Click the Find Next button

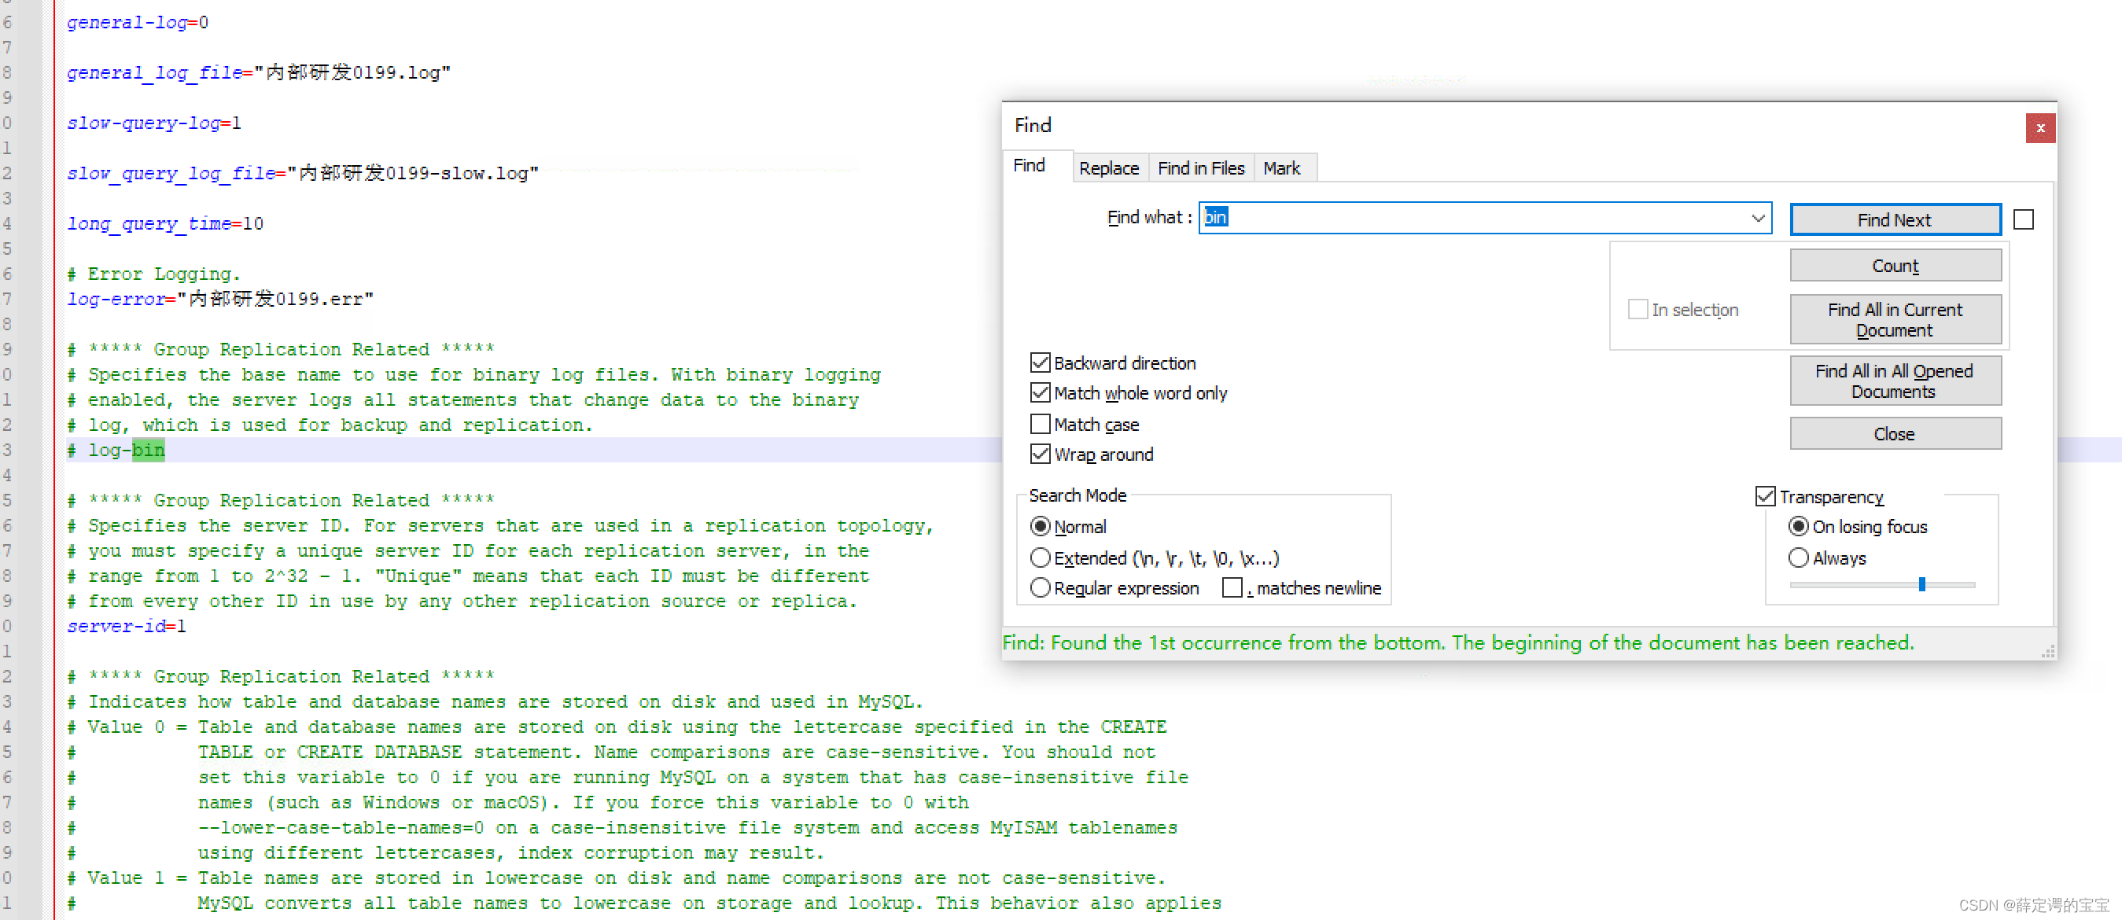pyautogui.click(x=1894, y=220)
